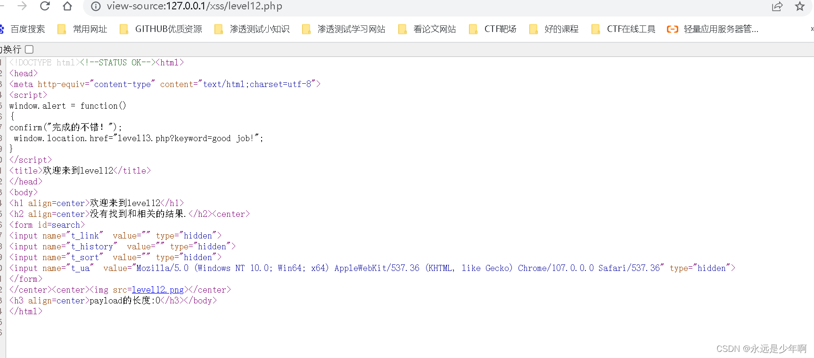Open site information icon in address bar
The image size is (814, 358).
coord(96,6)
